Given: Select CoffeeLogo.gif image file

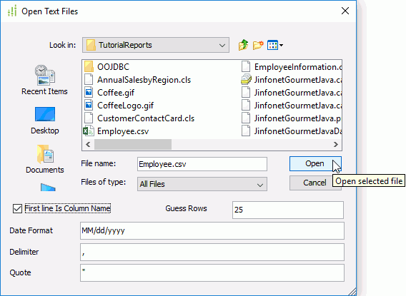Looking at the screenshot, I should [119, 106].
